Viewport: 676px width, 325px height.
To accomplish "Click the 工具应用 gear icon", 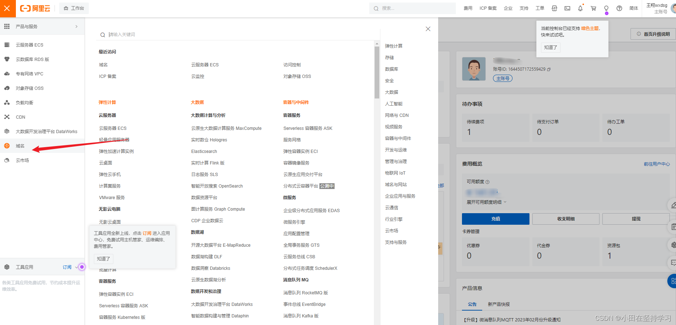I will [7, 267].
